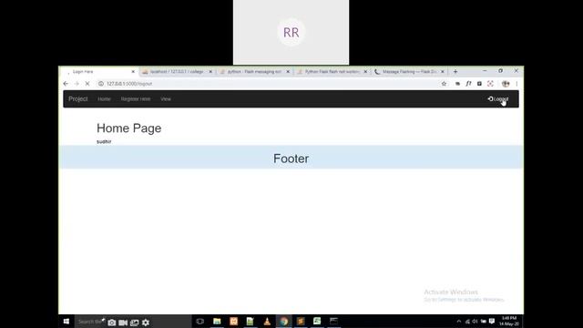This screenshot has width=583, height=328.
Task: Open Google Chrome from taskbar
Action: [284, 322]
